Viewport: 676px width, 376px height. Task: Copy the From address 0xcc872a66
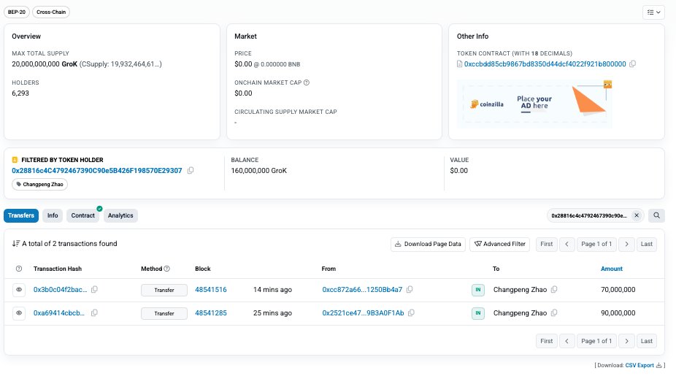(x=409, y=290)
